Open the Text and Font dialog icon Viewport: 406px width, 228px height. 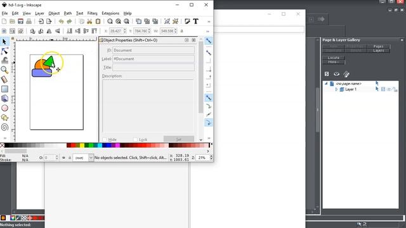(196, 22)
